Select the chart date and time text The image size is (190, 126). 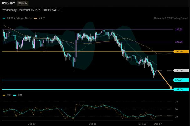pos(32,10)
